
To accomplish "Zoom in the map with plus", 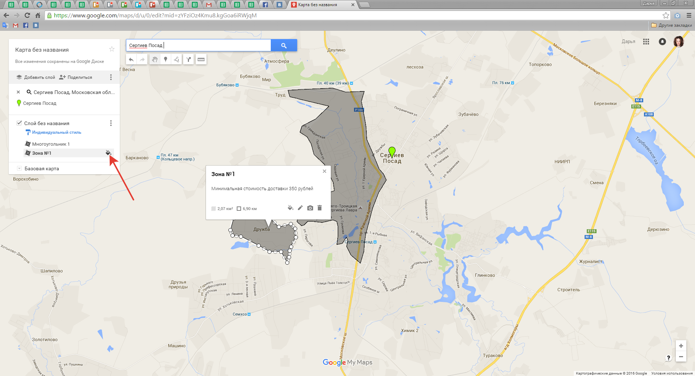I will click(681, 346).
